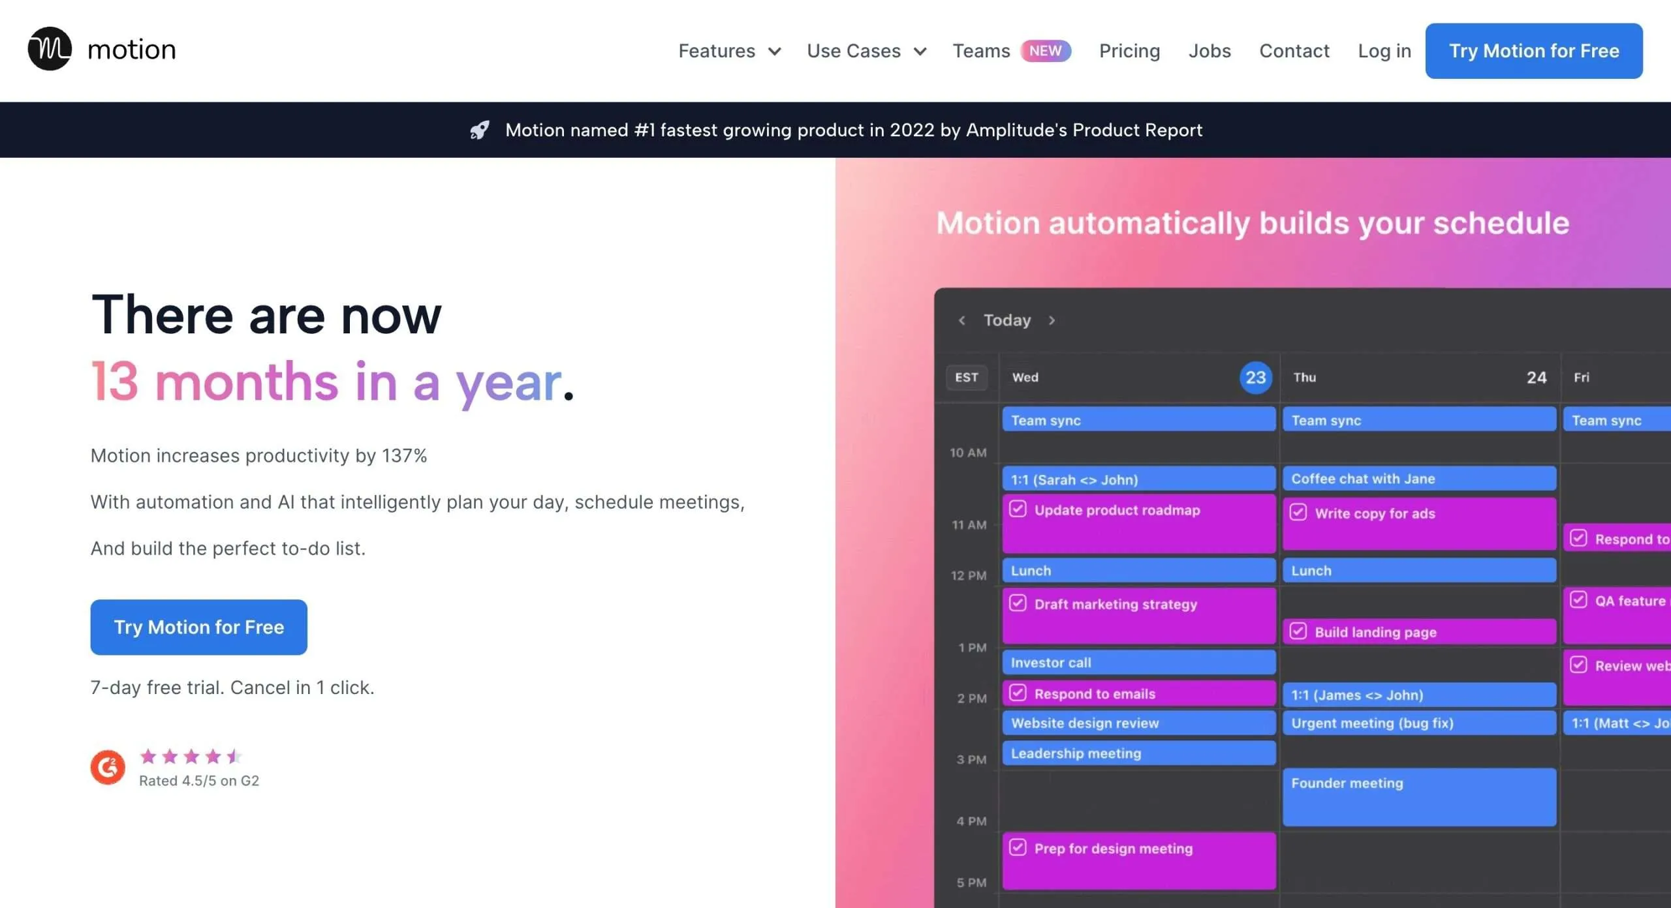Expand the Teams menu item
This screenshot has height=908, width=1671.
coord(981,50)
